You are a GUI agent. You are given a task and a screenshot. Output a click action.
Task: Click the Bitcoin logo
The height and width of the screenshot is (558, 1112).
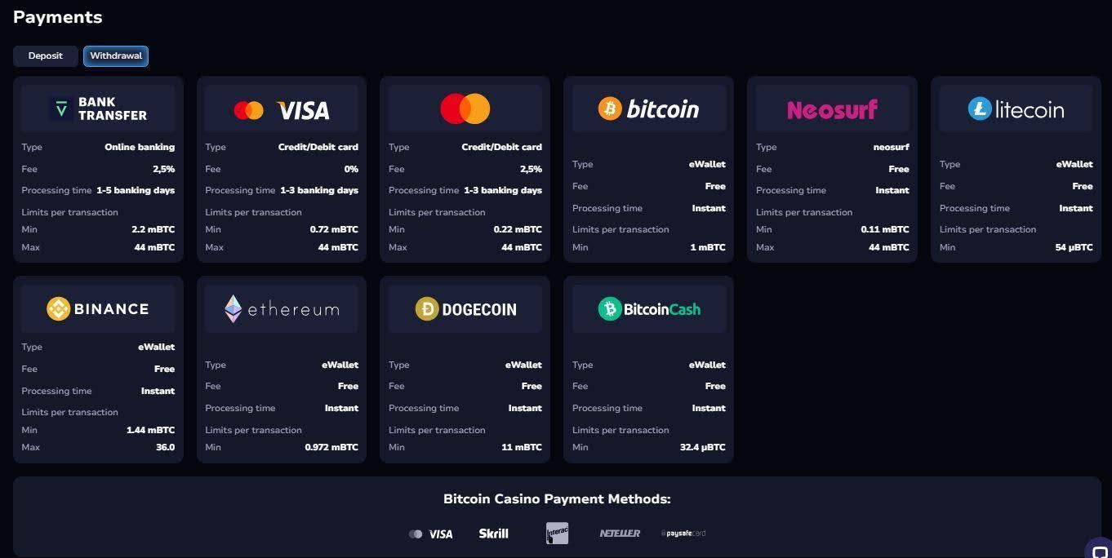click(x=649, y=108)
